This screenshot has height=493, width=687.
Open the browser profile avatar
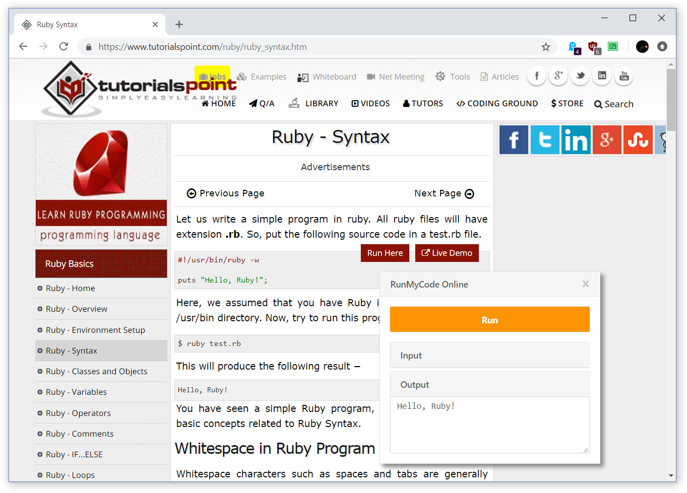pyautogui.click(x=642, y=47)
